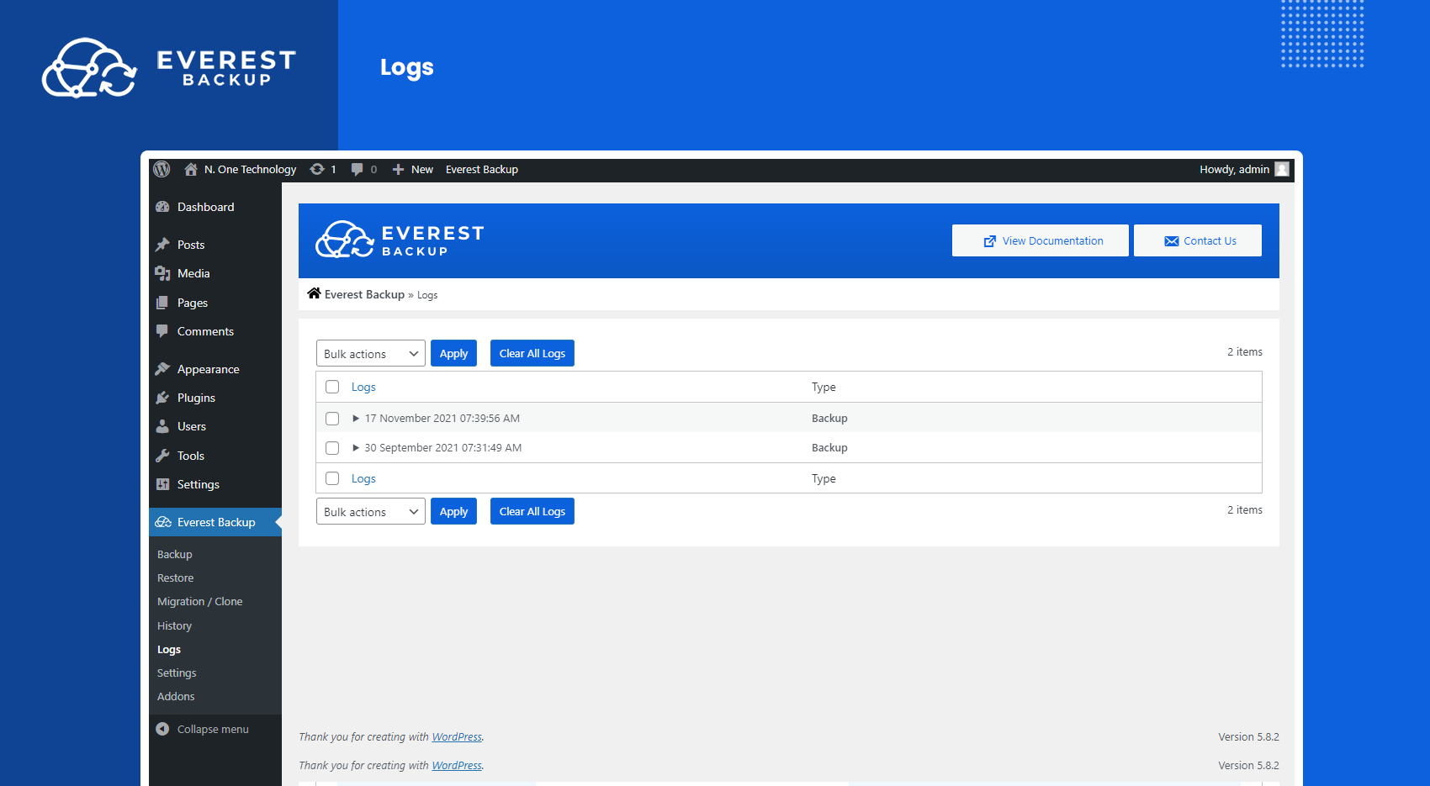
Task: Open the Logs submenu item
Action: 169,649
